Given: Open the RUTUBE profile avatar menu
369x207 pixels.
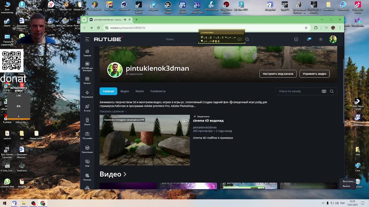Looking at the screenshot, I should (x=333, y=39).
